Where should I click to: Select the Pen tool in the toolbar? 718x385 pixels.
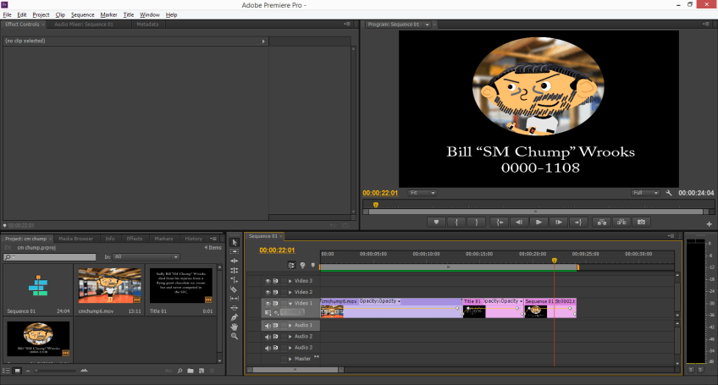tap(235, 316)
